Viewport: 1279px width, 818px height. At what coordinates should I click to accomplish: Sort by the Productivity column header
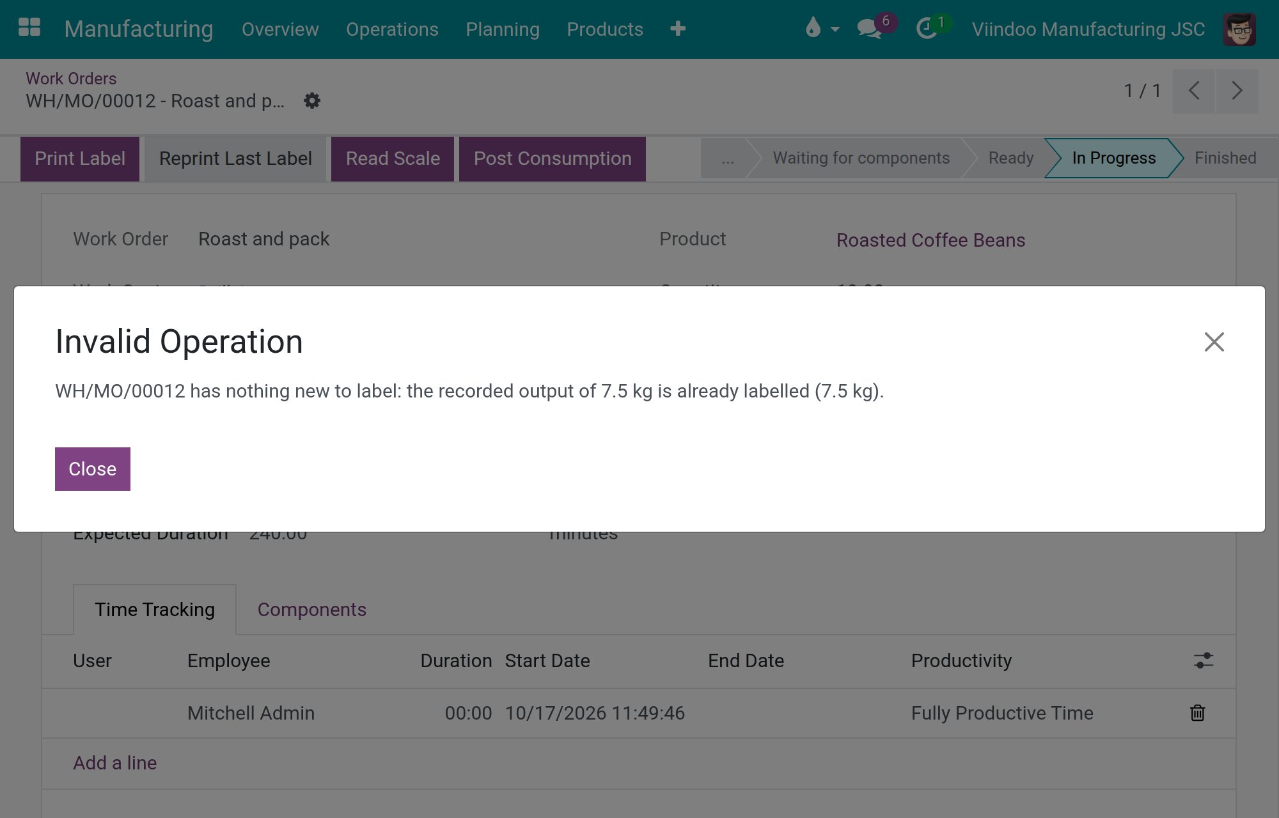pyautogui.click(x=961, y=661)
